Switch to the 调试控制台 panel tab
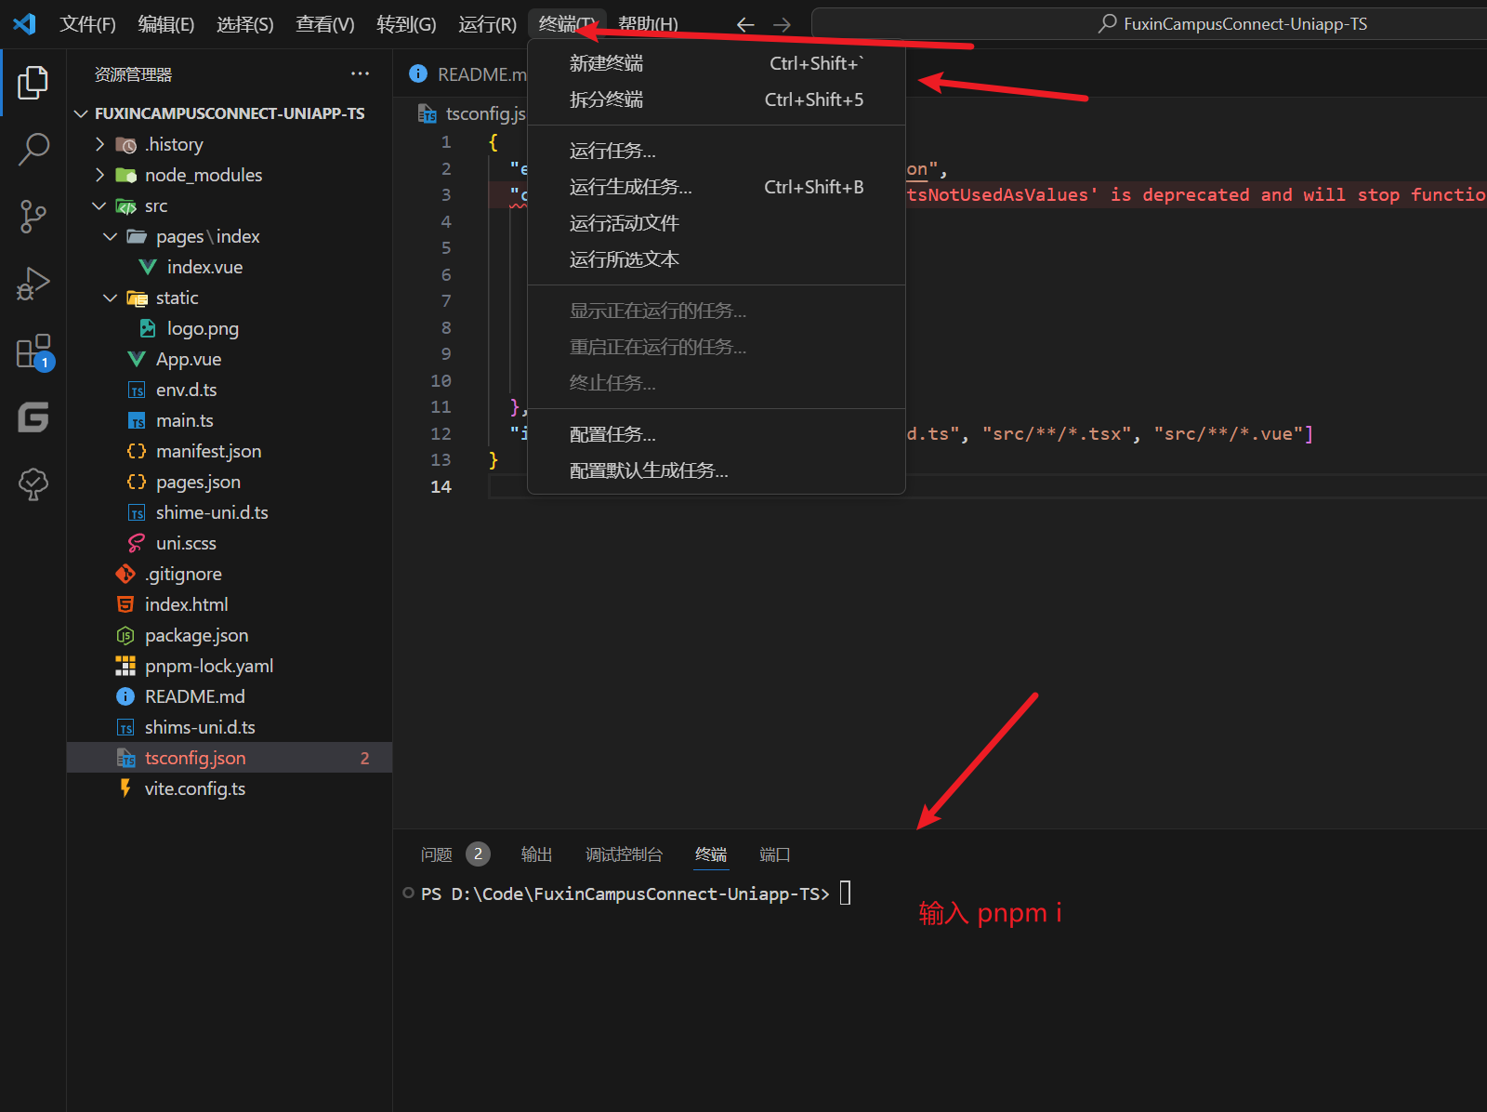This screenshot has height=1112, width=1487. pyautogui.click(x=624, y=854)
